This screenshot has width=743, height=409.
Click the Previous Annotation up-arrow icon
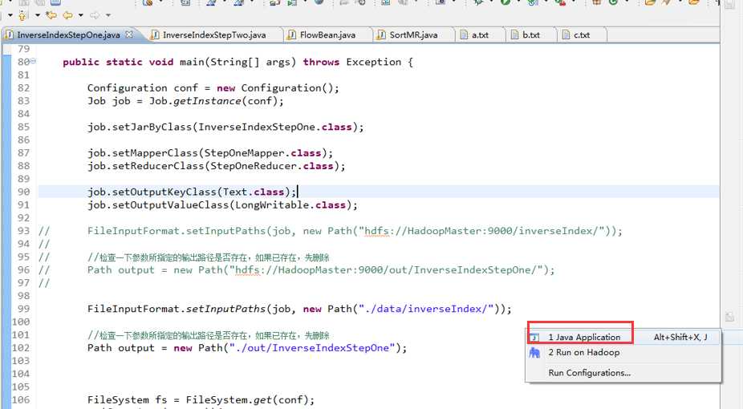pyautogui.click(x=22, y=15)
